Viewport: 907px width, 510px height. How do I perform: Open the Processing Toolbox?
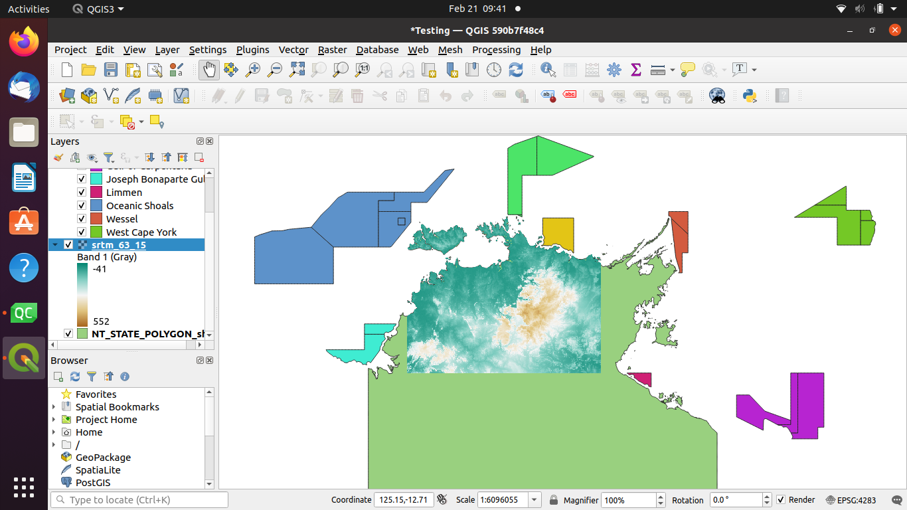[614, 69]
